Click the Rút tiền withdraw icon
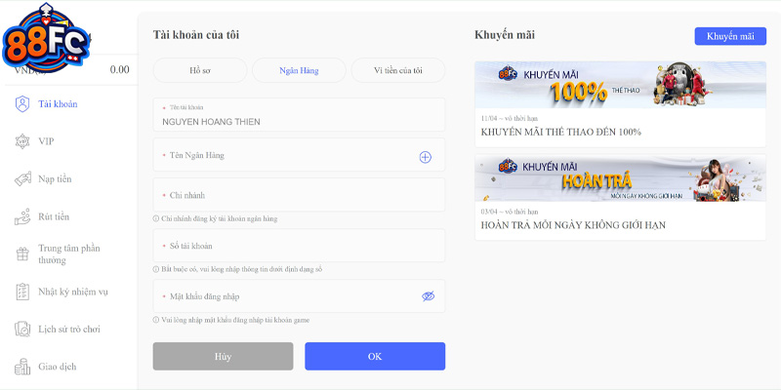This screenshot has width=781, height=390. (x=21, y=216)
